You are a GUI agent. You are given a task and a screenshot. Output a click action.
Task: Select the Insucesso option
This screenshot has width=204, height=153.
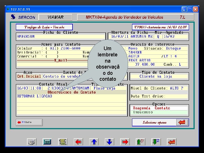click(159, 112)
